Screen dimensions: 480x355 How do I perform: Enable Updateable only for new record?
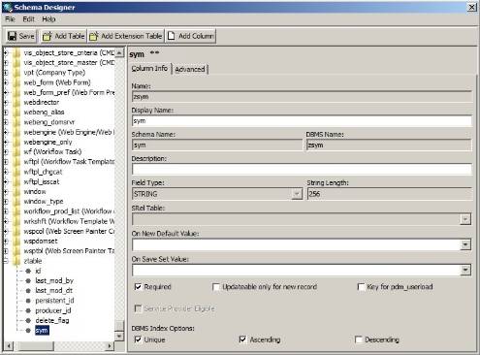[x=216, y=287]
